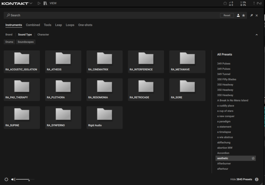
Task: Toggle the favorites star filter
Action: point(244,15)
